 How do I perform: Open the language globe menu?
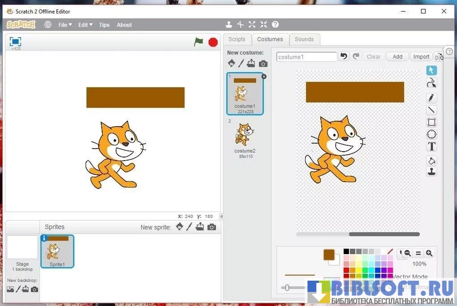point(48,25)
